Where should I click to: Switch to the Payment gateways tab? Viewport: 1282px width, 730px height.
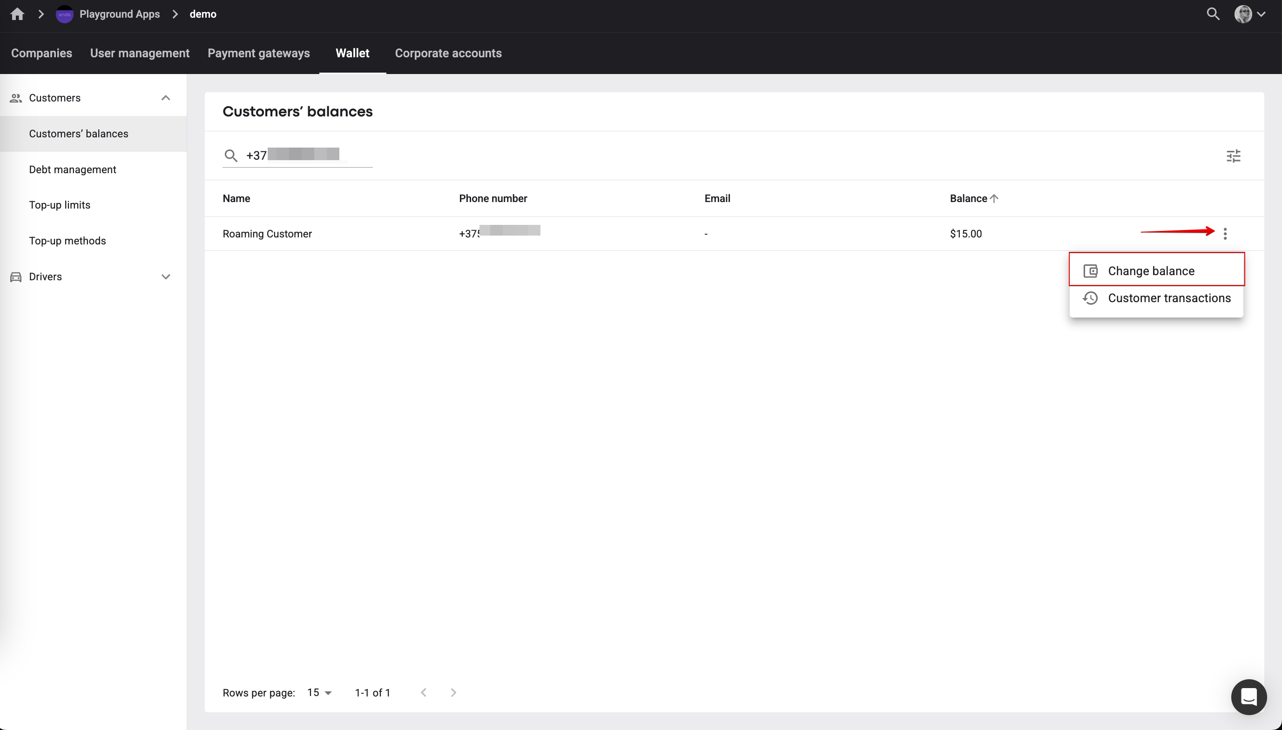click(259, 53)
